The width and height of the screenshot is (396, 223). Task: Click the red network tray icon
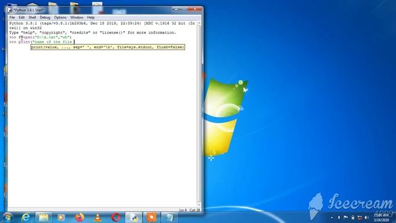(x=360, y=217)
